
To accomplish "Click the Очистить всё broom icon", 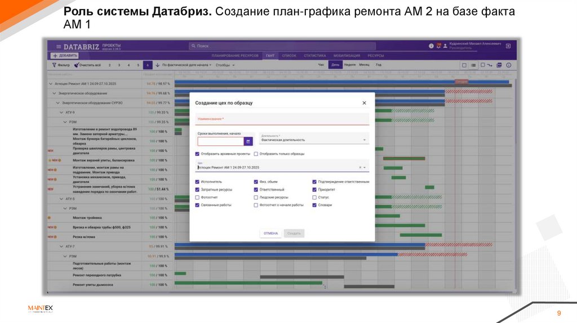I will (x=77, y=65).
